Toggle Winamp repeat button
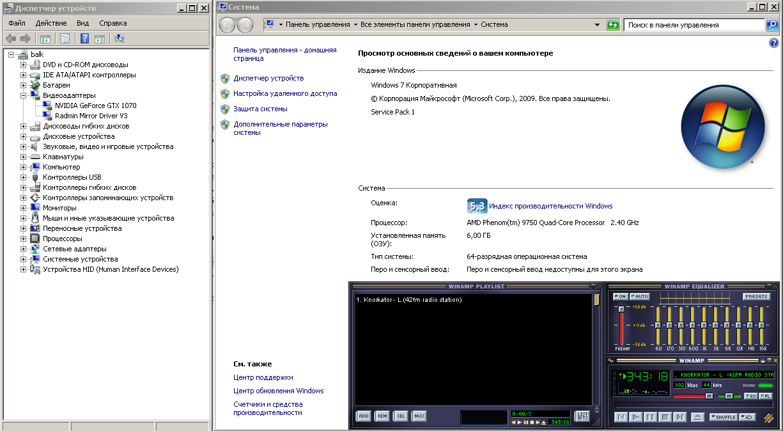783x431 pixels. pyautogui.click(x=748, y=417)
